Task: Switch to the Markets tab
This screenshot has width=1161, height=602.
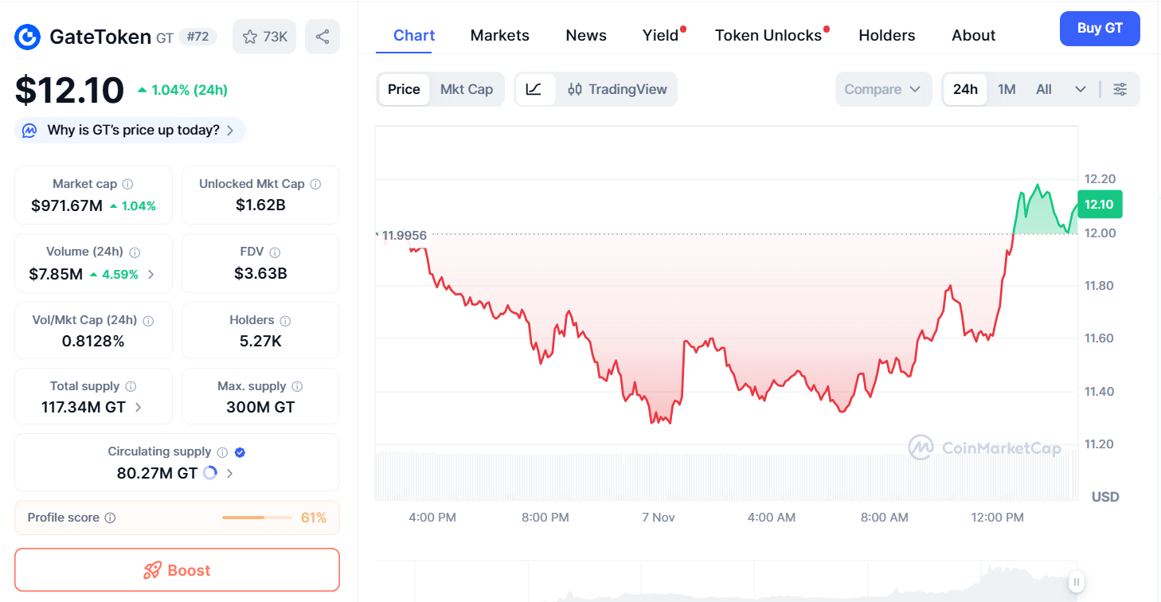Action: click(499, 35)
